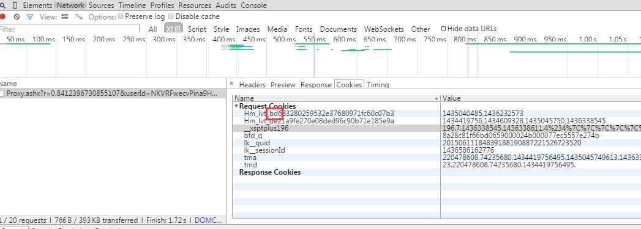Toggle the filter funnel icon
641x229 pixels.
(x=30, y=16)
